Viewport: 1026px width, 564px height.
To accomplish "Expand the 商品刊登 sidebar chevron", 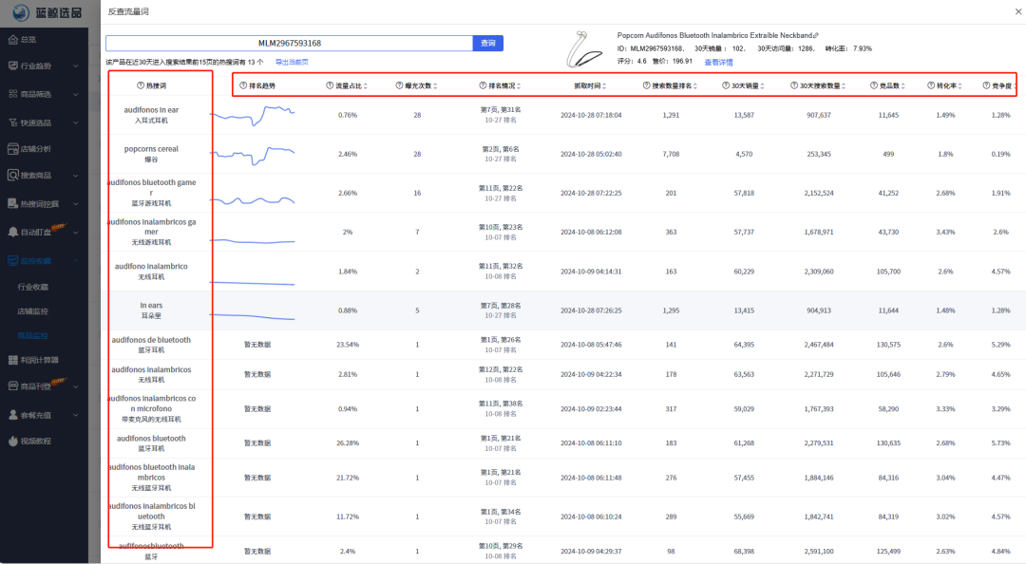I will 75,386.
